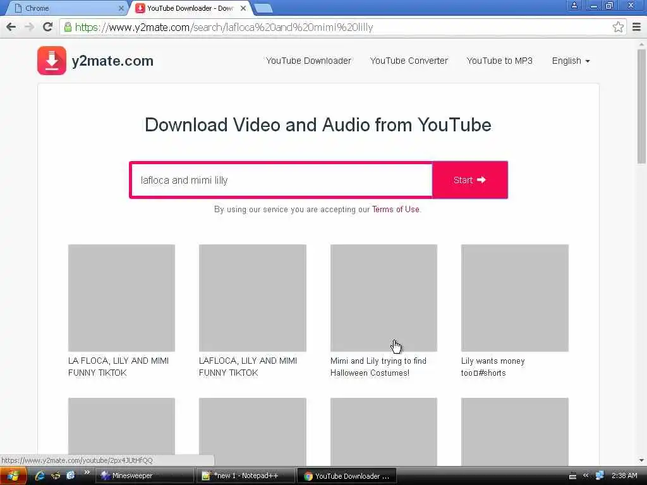Switch to the first Chrome tab
Viewport: 647px width, 485px height.
(66, 8)
